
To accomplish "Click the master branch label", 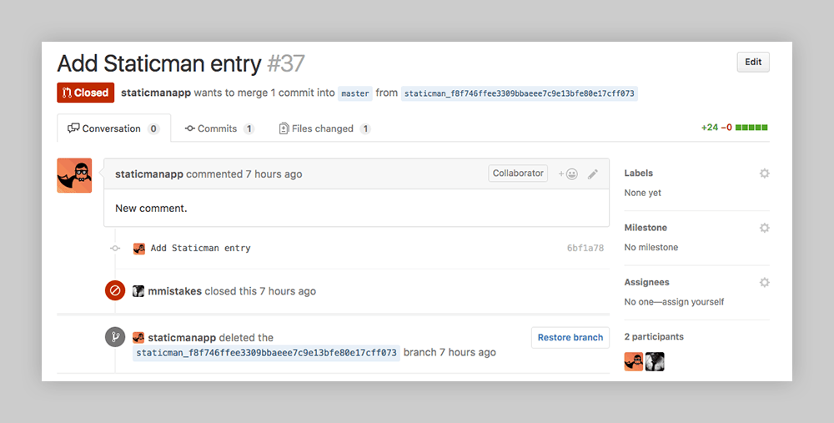I will (355, 93).
